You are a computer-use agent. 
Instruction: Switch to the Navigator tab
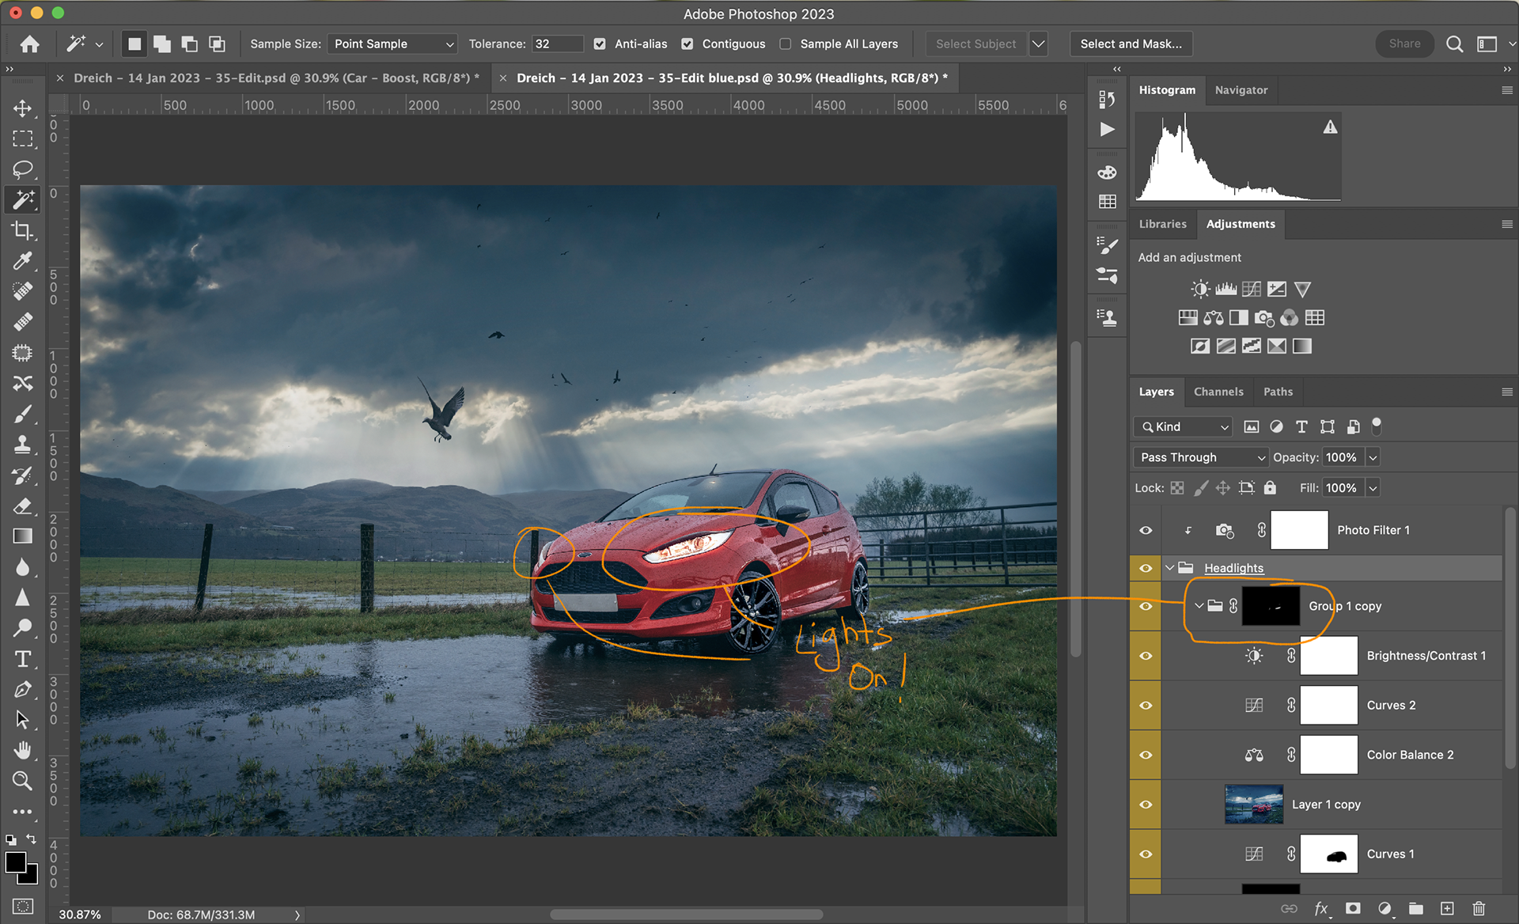pos(1241,90)
